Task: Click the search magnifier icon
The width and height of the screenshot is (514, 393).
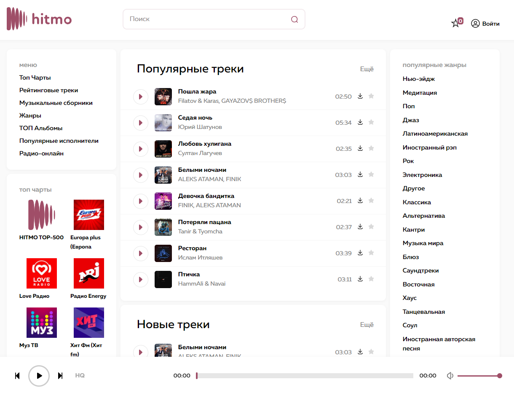Action: click(294, 19)
